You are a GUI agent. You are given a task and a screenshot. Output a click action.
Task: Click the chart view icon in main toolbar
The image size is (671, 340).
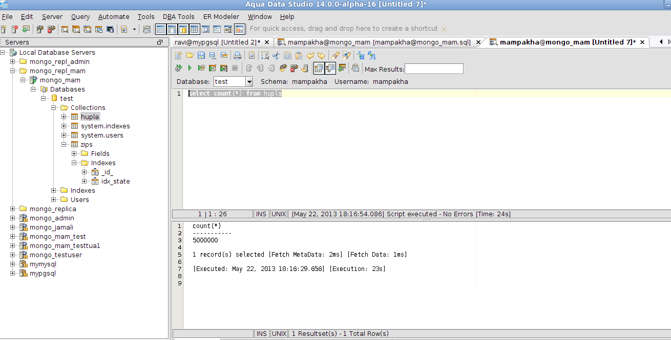coord(239,29)
